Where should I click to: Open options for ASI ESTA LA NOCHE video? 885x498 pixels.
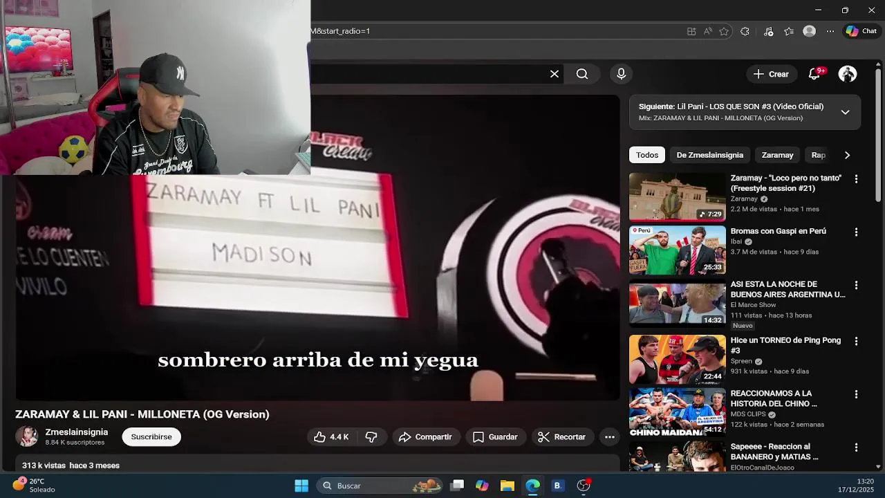tap(856, 286)
